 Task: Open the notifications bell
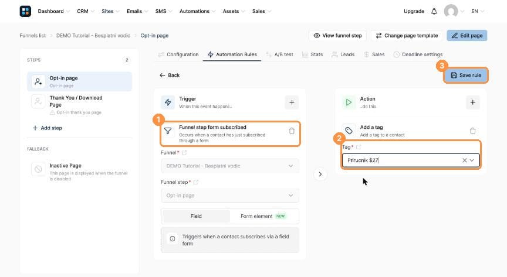tap(434, 11)
